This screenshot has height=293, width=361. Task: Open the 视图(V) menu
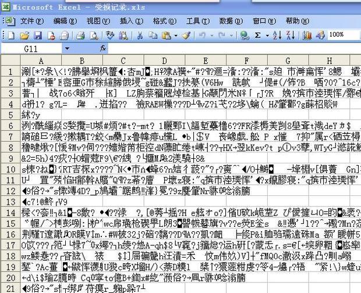pyautogui.click(x=98, y=21)
